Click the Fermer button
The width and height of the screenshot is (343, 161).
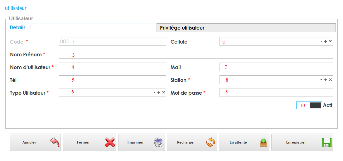coord(89,142)
